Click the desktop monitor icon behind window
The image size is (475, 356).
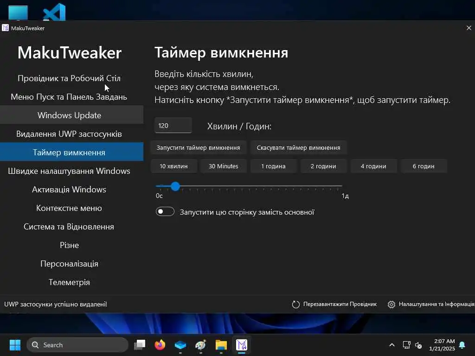[18, 13]
